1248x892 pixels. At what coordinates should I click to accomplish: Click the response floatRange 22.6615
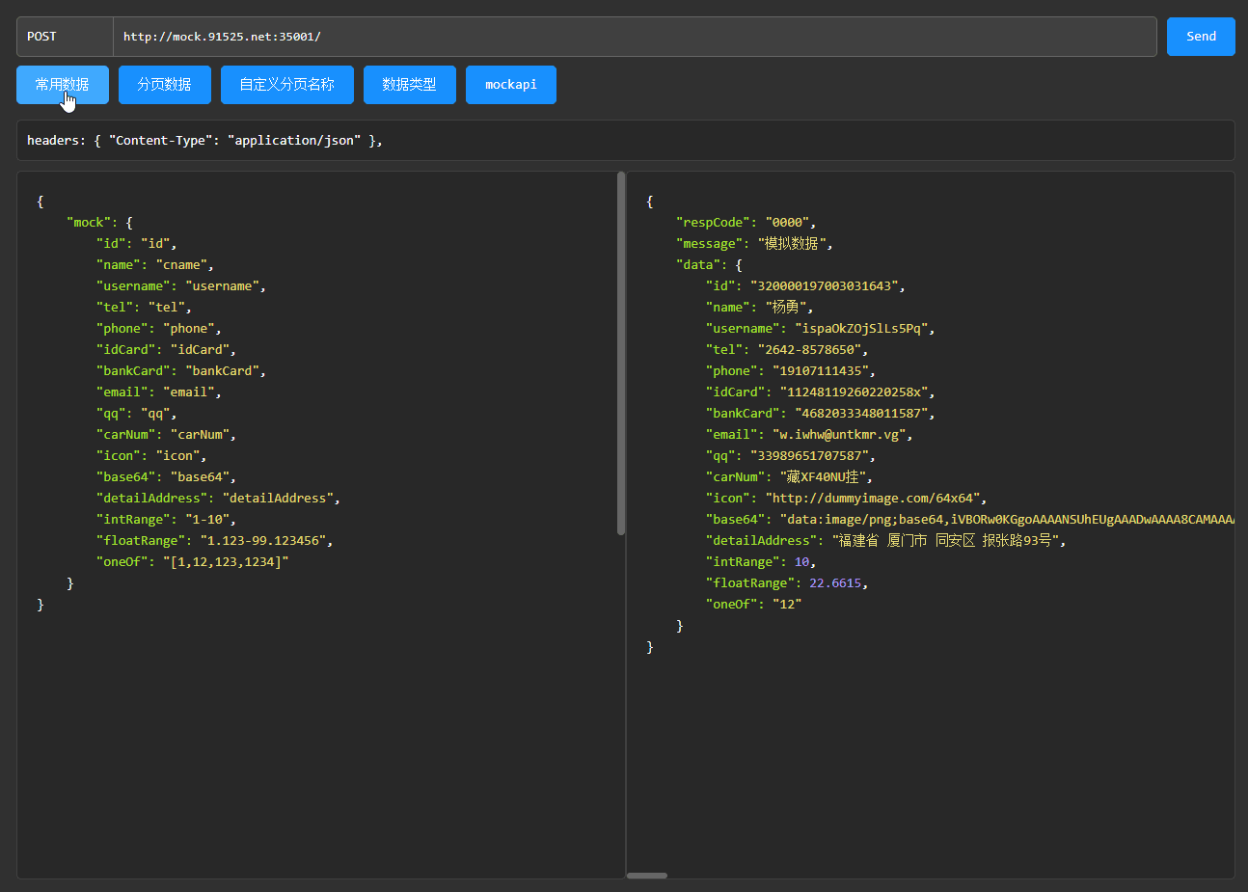[x=835, y=583]
